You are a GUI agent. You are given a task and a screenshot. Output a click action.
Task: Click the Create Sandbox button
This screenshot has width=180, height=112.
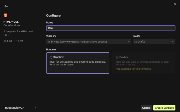click(164, 108)
